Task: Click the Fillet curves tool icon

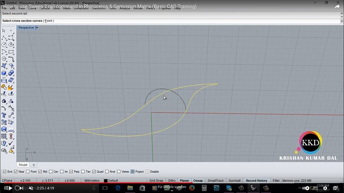Action: tap(4, 108)
